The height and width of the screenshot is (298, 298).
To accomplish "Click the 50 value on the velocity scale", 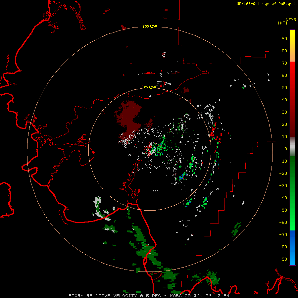I will click(284, 88).
